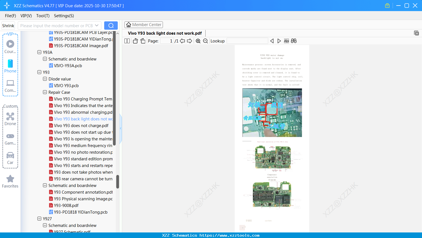Open the Tool(T) menu
The height and width of the screenshot is (238, 422).
pyautogui.click(x=43, y=16)
